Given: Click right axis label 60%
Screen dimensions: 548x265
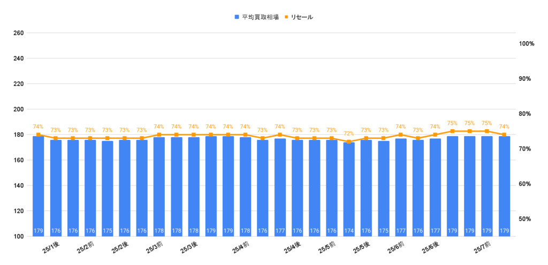Looking at the screenshot, I should [525, 184].
